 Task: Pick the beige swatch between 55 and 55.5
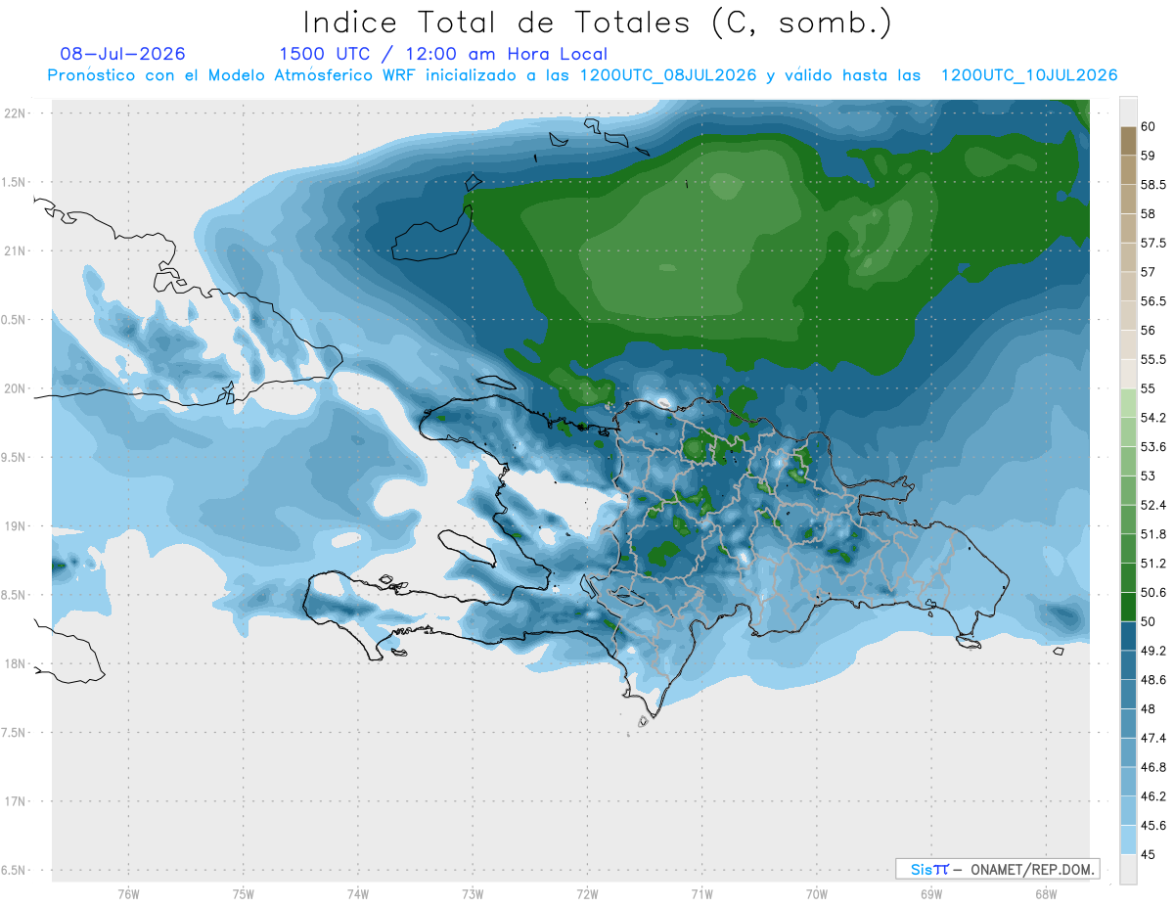click(1128, 375)
